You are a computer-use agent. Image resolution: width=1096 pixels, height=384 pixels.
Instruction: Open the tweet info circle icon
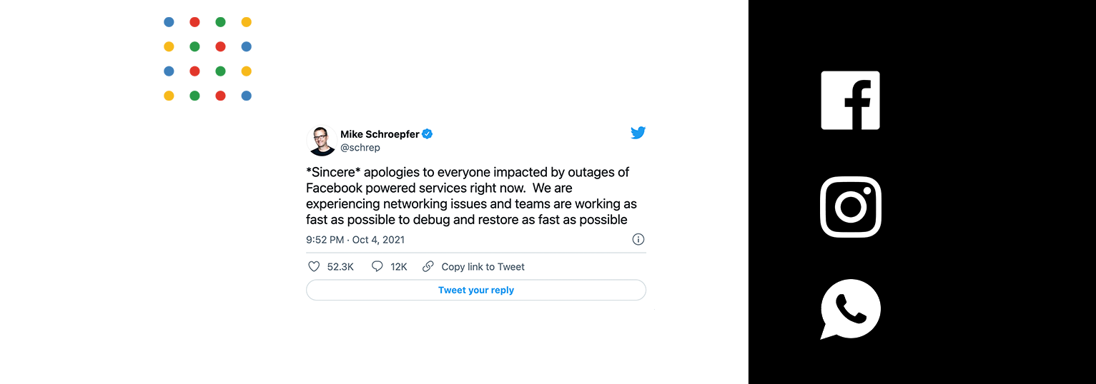tap(638, 239)
